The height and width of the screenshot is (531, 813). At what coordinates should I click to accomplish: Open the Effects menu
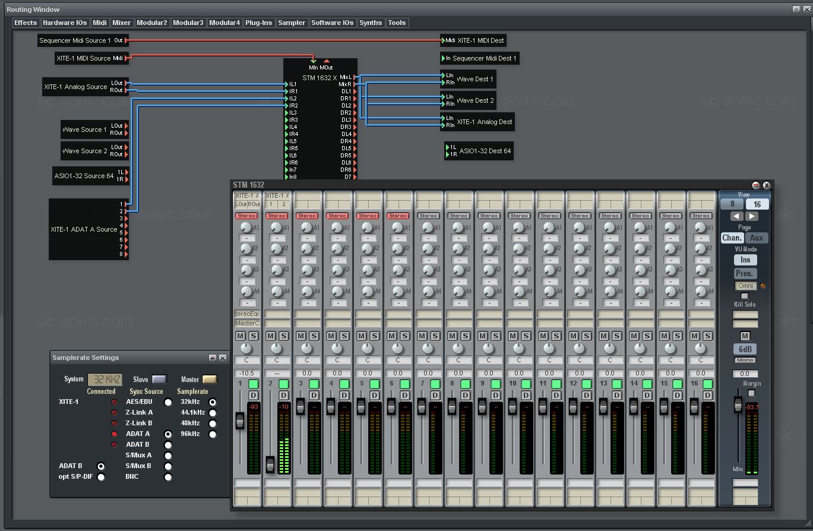pyautogui.click(x=26, y=23)
